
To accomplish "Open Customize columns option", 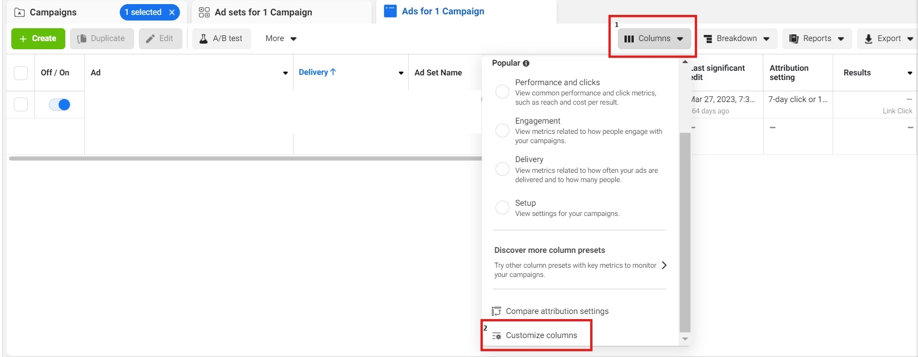I will coord(541,335).
